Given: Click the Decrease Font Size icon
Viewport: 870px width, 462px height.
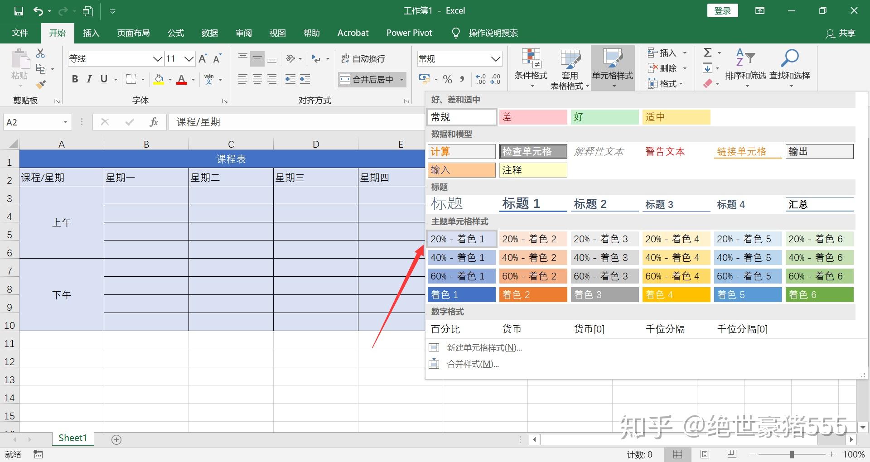Looking at the screenshot, I should pyautogui.click(x=217, y=58).
